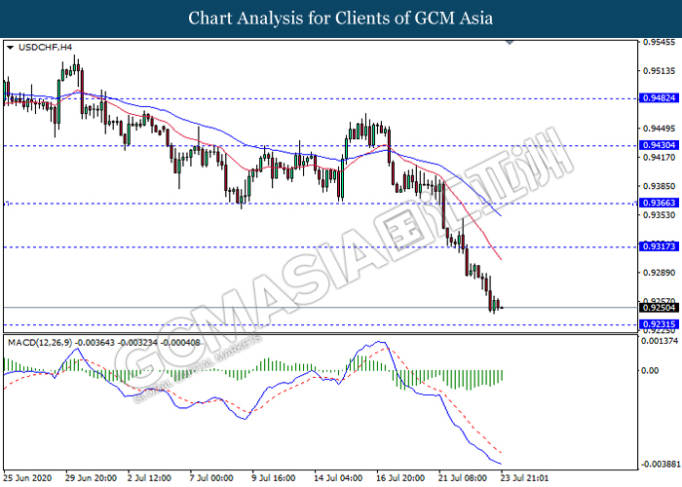Click the 0.95455 price axis value
This screenshot has height=487, width=682.
(660, 42)
